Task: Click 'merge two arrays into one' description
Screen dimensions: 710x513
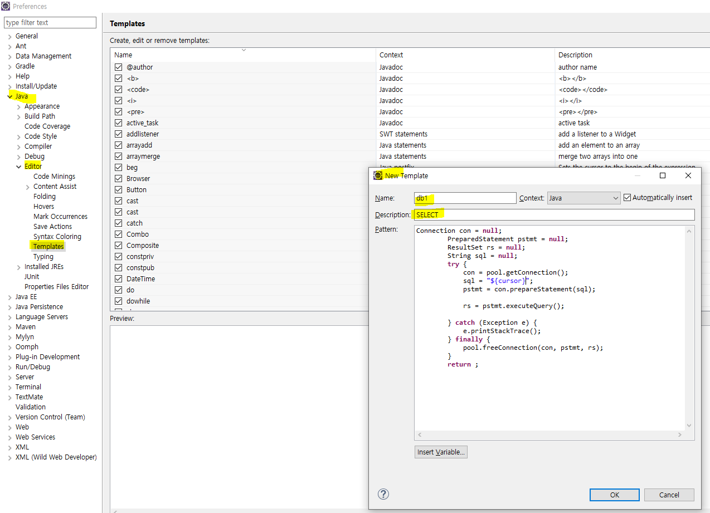Action: click(598, 157)
